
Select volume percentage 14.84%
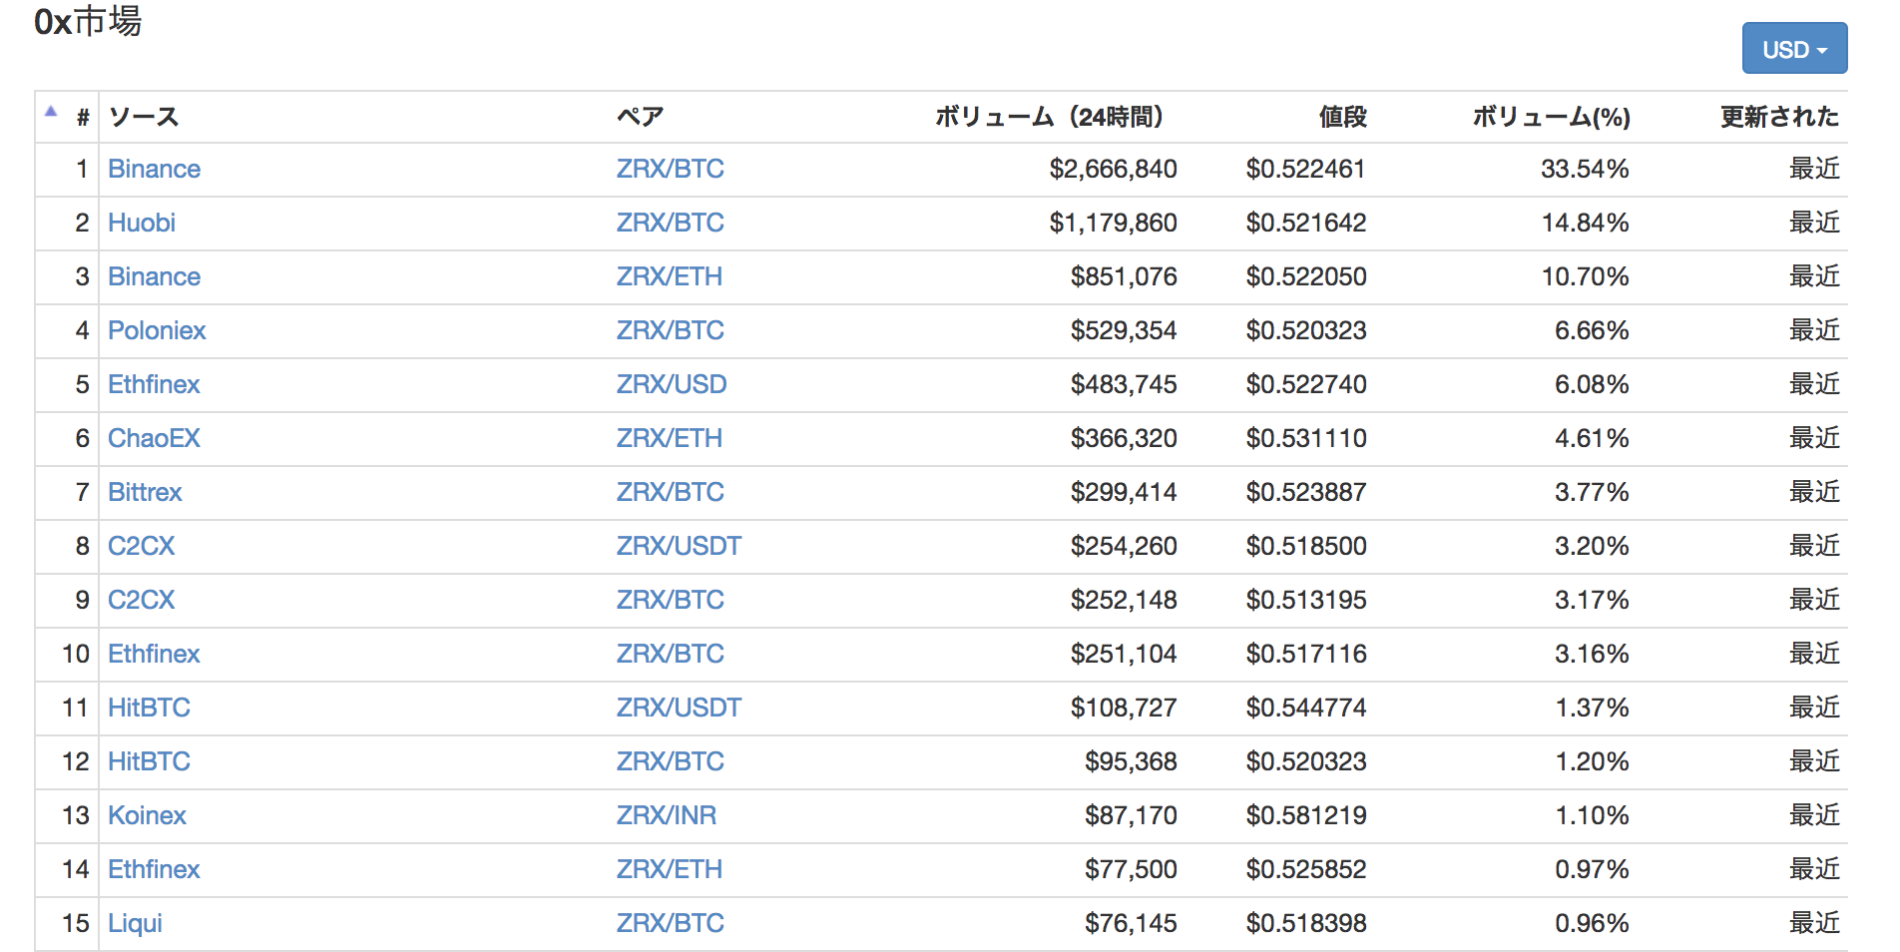click(x=1585, y=223)
